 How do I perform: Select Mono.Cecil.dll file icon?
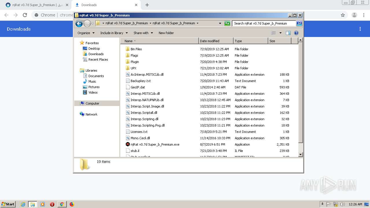tap(128, 138)
